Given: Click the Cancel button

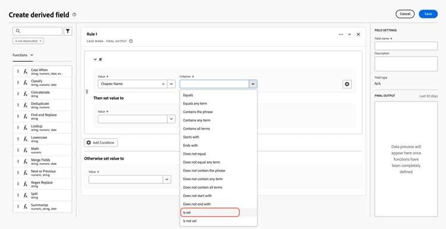Looking at the screenshot, I should point(405,14).
